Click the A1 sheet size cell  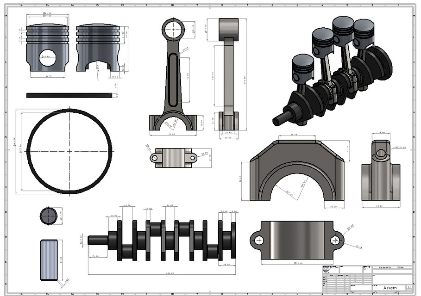coord(409,287)
